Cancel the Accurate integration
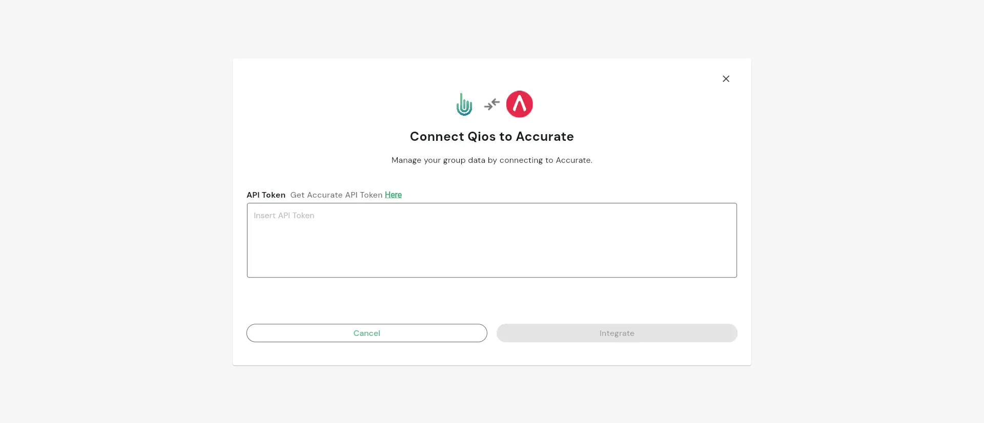The height and width of the screenshot is (423, 984). click(366, 333)
